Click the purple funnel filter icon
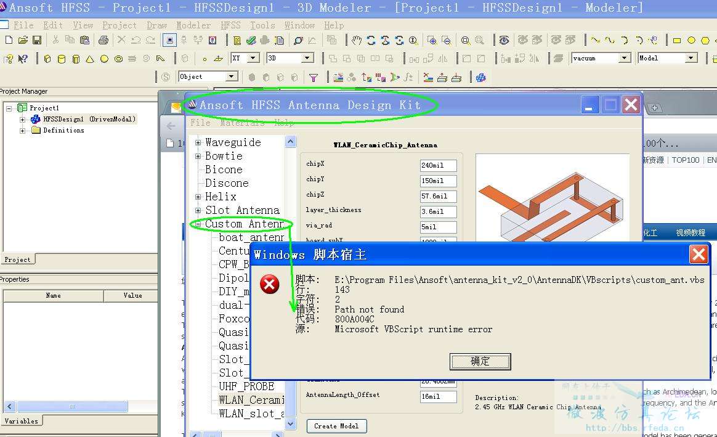Image resolution: width=717 pixels, height=437 pixels. point(314,77)
